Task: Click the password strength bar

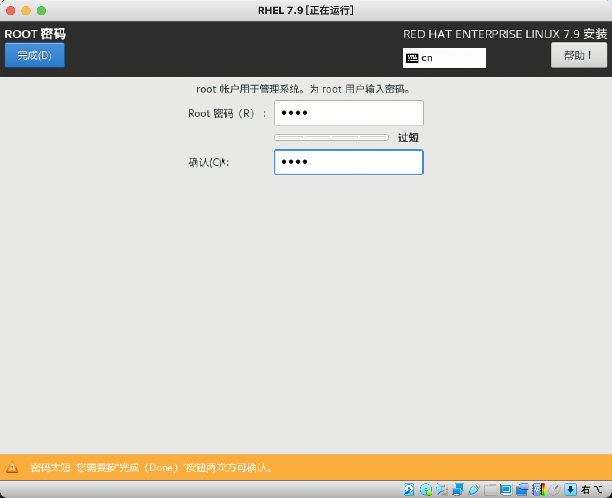Action: pos(331,137)
